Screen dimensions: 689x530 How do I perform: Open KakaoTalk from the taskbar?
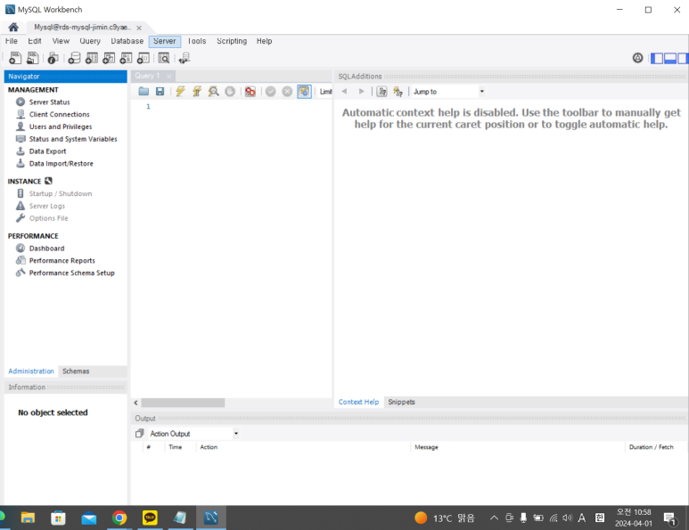click(x=150, y=518)
